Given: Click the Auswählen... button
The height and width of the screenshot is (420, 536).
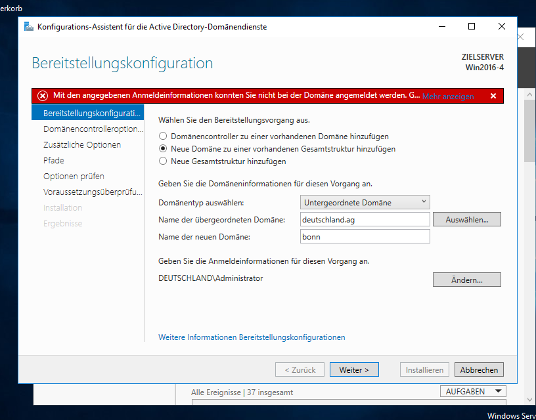Looking at the screenshot, I should coord(466,220).
